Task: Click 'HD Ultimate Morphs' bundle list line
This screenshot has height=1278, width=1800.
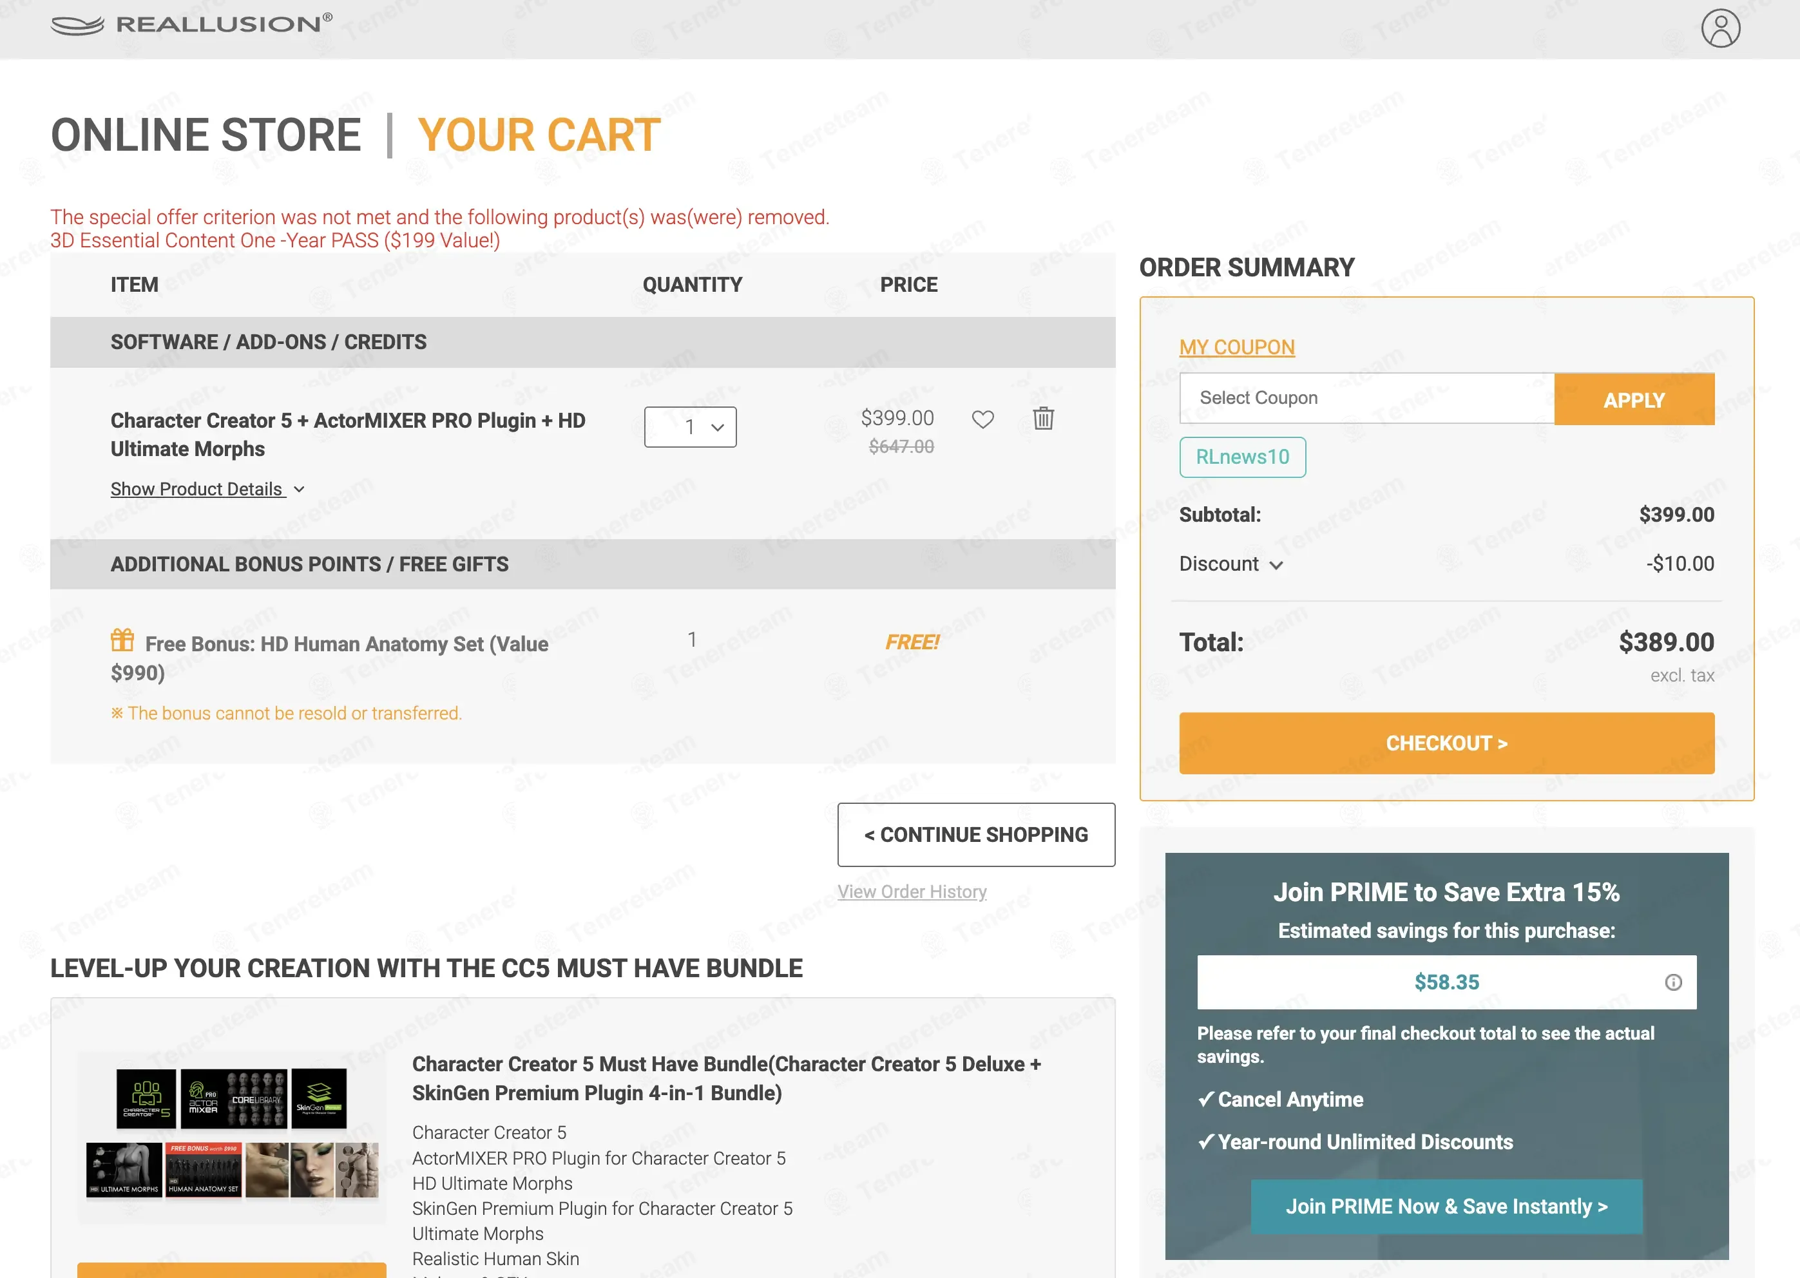Action: pos(492,1183)
